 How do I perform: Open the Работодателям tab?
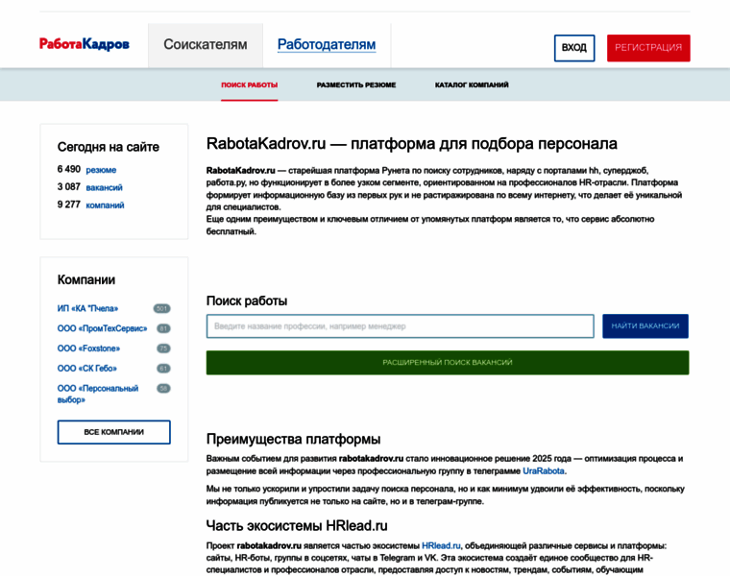coord(327,45)
